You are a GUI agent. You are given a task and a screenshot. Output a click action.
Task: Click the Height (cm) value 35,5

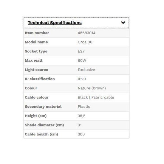81,116
